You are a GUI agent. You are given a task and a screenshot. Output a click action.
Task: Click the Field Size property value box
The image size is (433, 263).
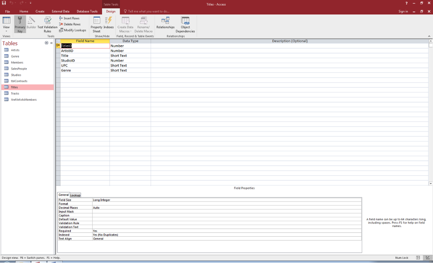coord(227,200)
